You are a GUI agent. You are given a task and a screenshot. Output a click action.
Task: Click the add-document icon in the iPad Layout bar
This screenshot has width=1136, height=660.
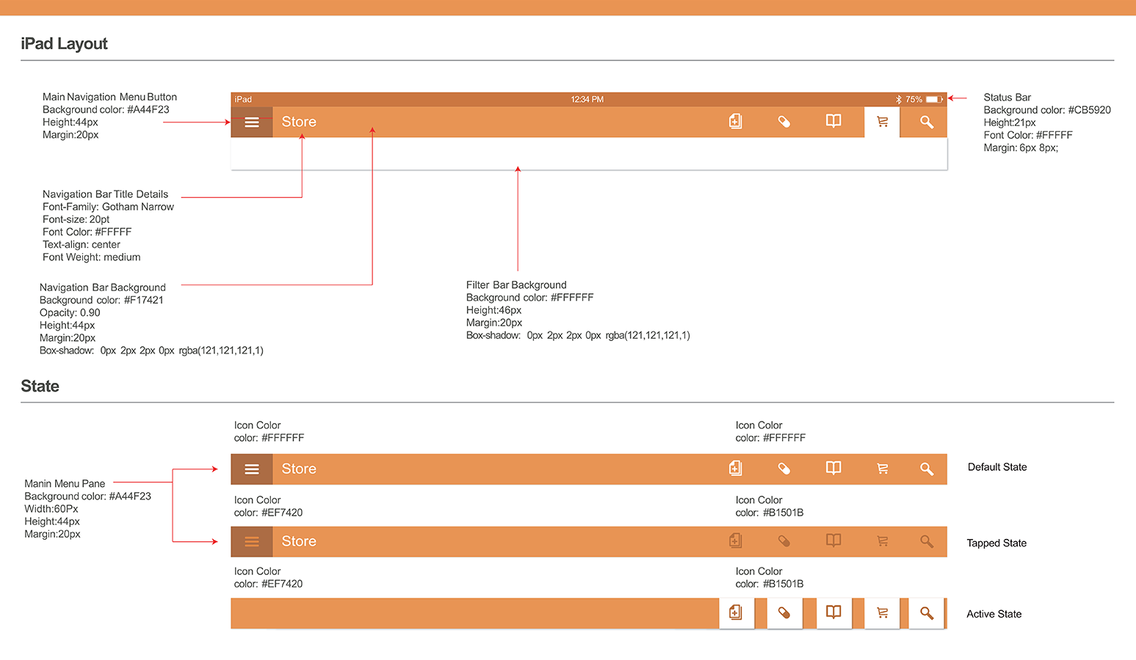point(735,122)
